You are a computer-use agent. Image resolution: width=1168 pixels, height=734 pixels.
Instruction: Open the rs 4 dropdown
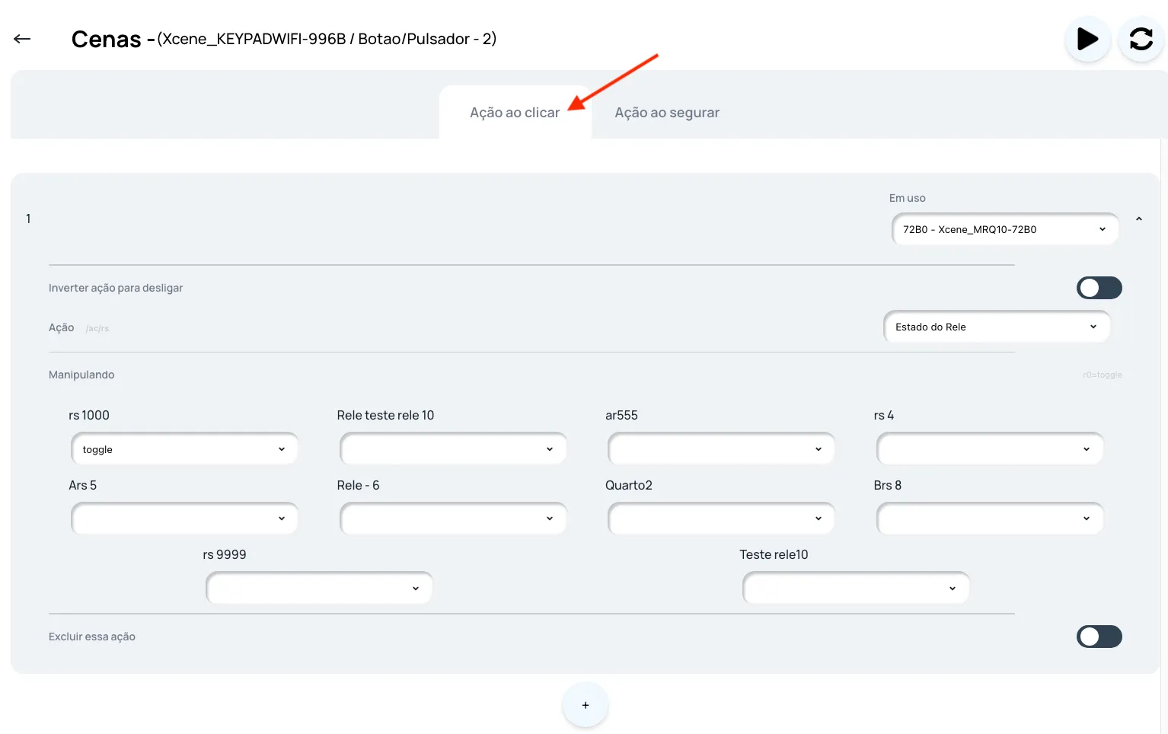pos(990,449)
